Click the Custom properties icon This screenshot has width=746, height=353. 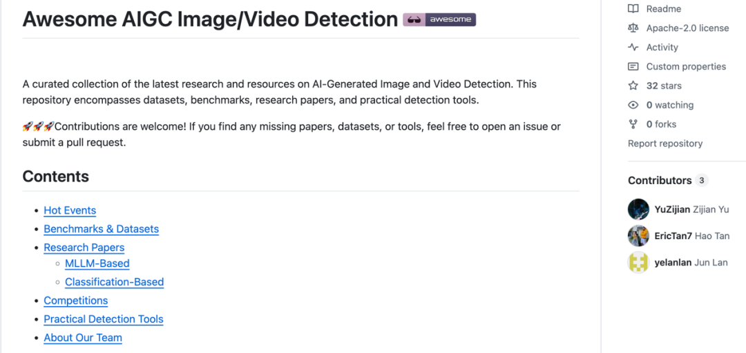(633, 67)
